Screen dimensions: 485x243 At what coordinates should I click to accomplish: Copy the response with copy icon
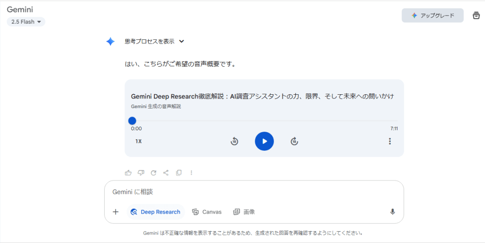(179, 173)
